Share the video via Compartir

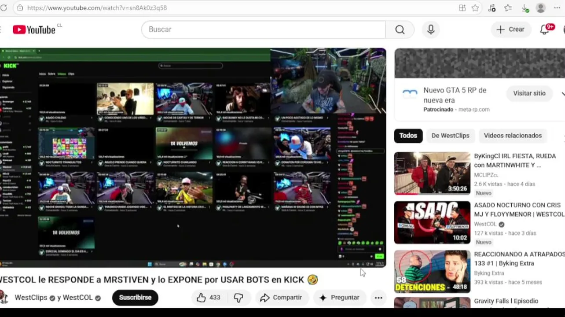pos(282,298)
